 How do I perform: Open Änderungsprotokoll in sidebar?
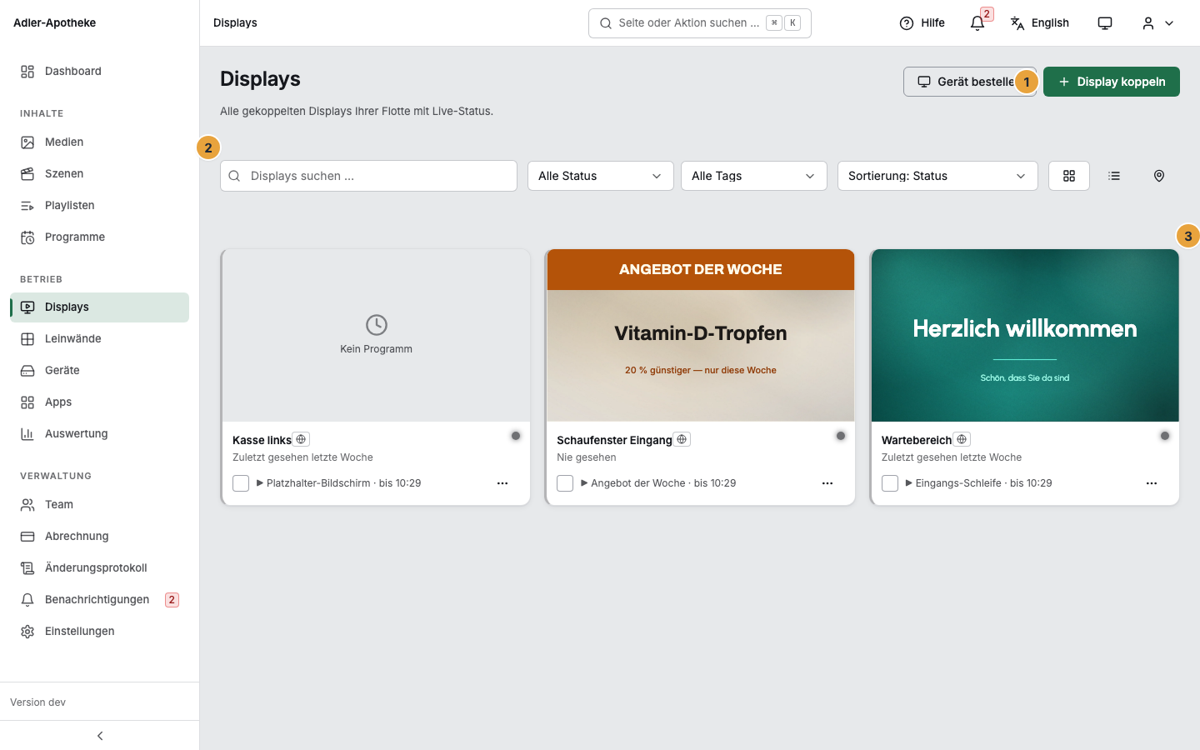point(100,568)
